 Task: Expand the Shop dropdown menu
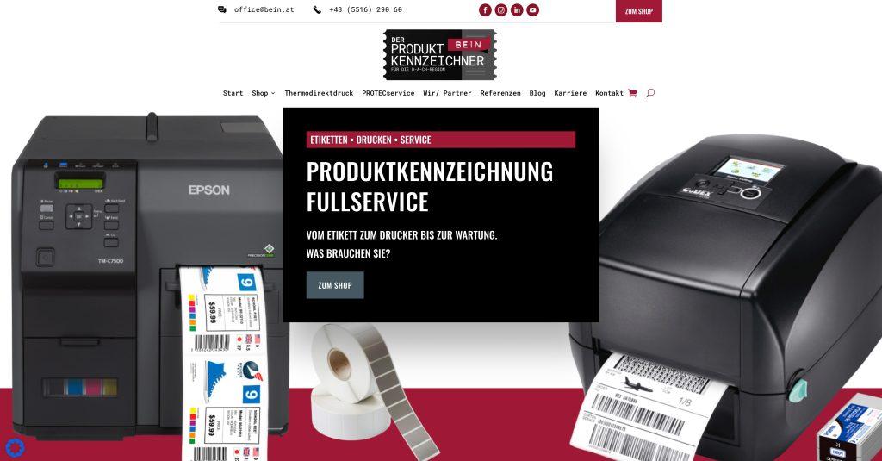[x=264, y=93]
